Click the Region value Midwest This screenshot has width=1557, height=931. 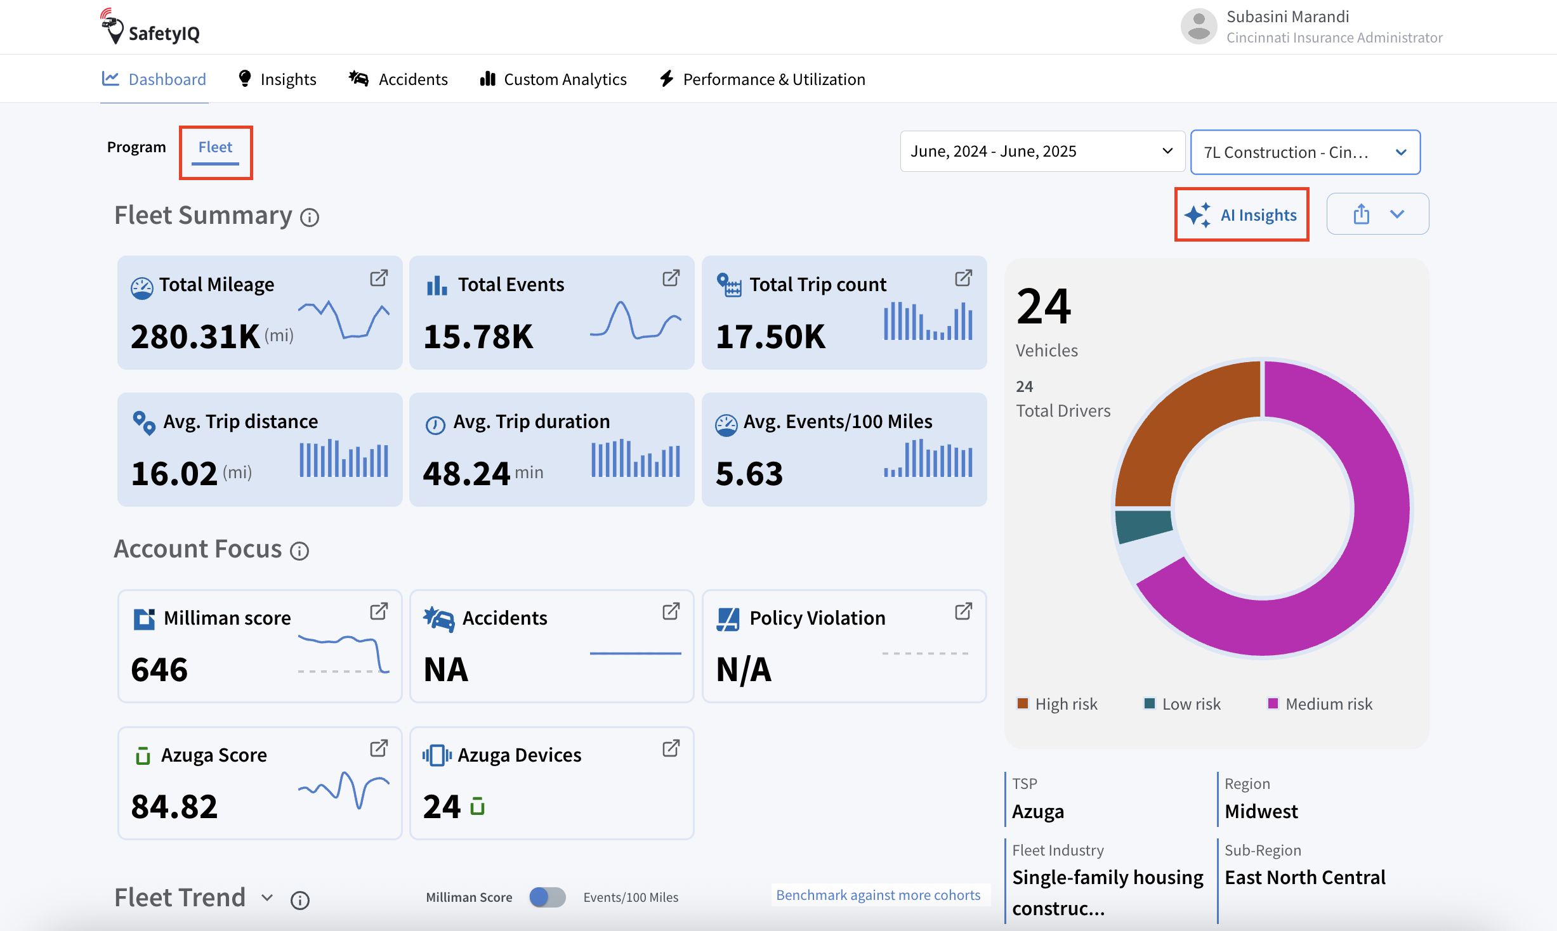1261,811
